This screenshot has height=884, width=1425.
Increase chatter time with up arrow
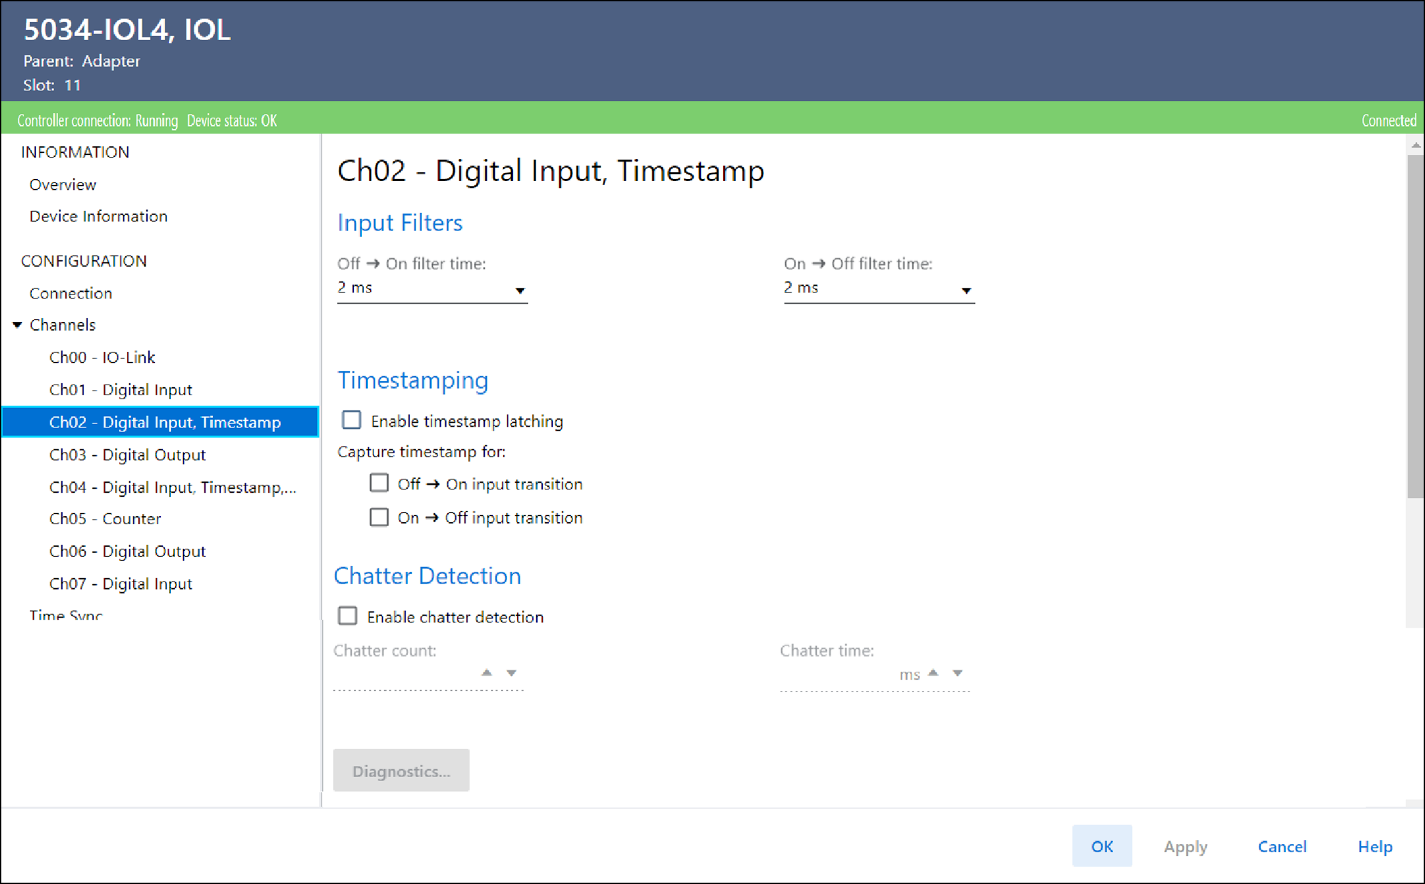933,672
